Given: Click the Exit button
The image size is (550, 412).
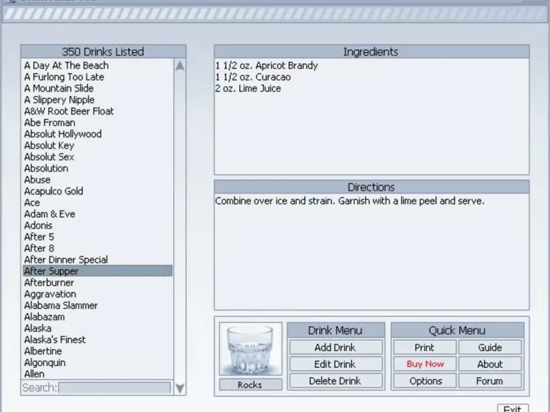Looking at the screenshot, I should tap(513, 408).
